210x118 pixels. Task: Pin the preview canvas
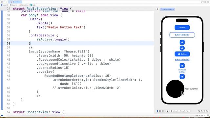[157, 9]
